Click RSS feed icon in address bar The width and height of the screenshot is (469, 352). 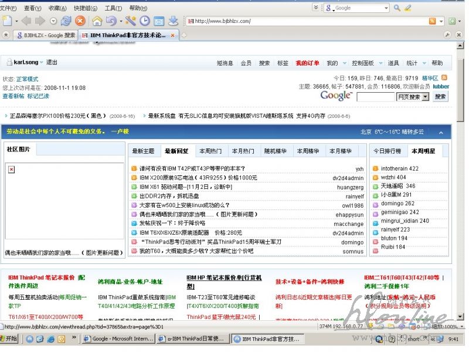click(x=432, y=21)
